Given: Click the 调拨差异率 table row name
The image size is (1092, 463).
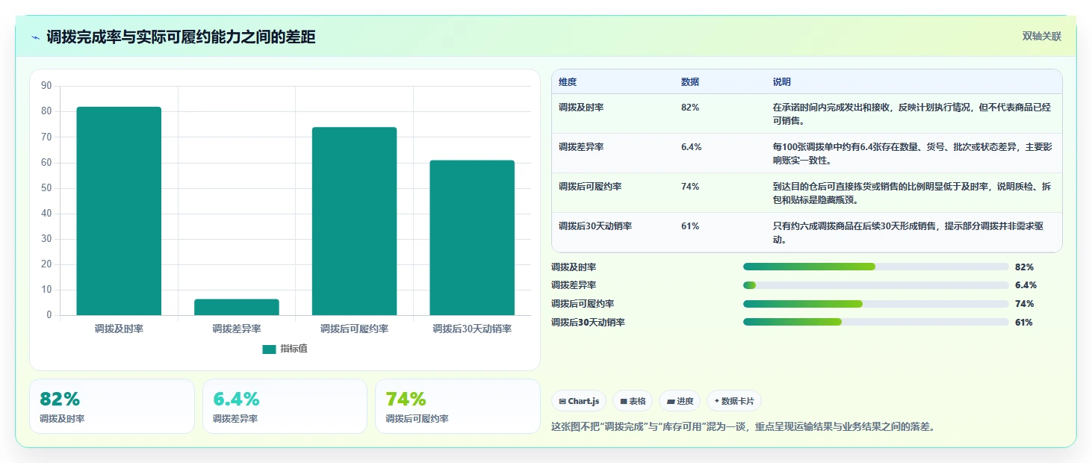Looking at the screenshot, I should [x=581, y=147].
